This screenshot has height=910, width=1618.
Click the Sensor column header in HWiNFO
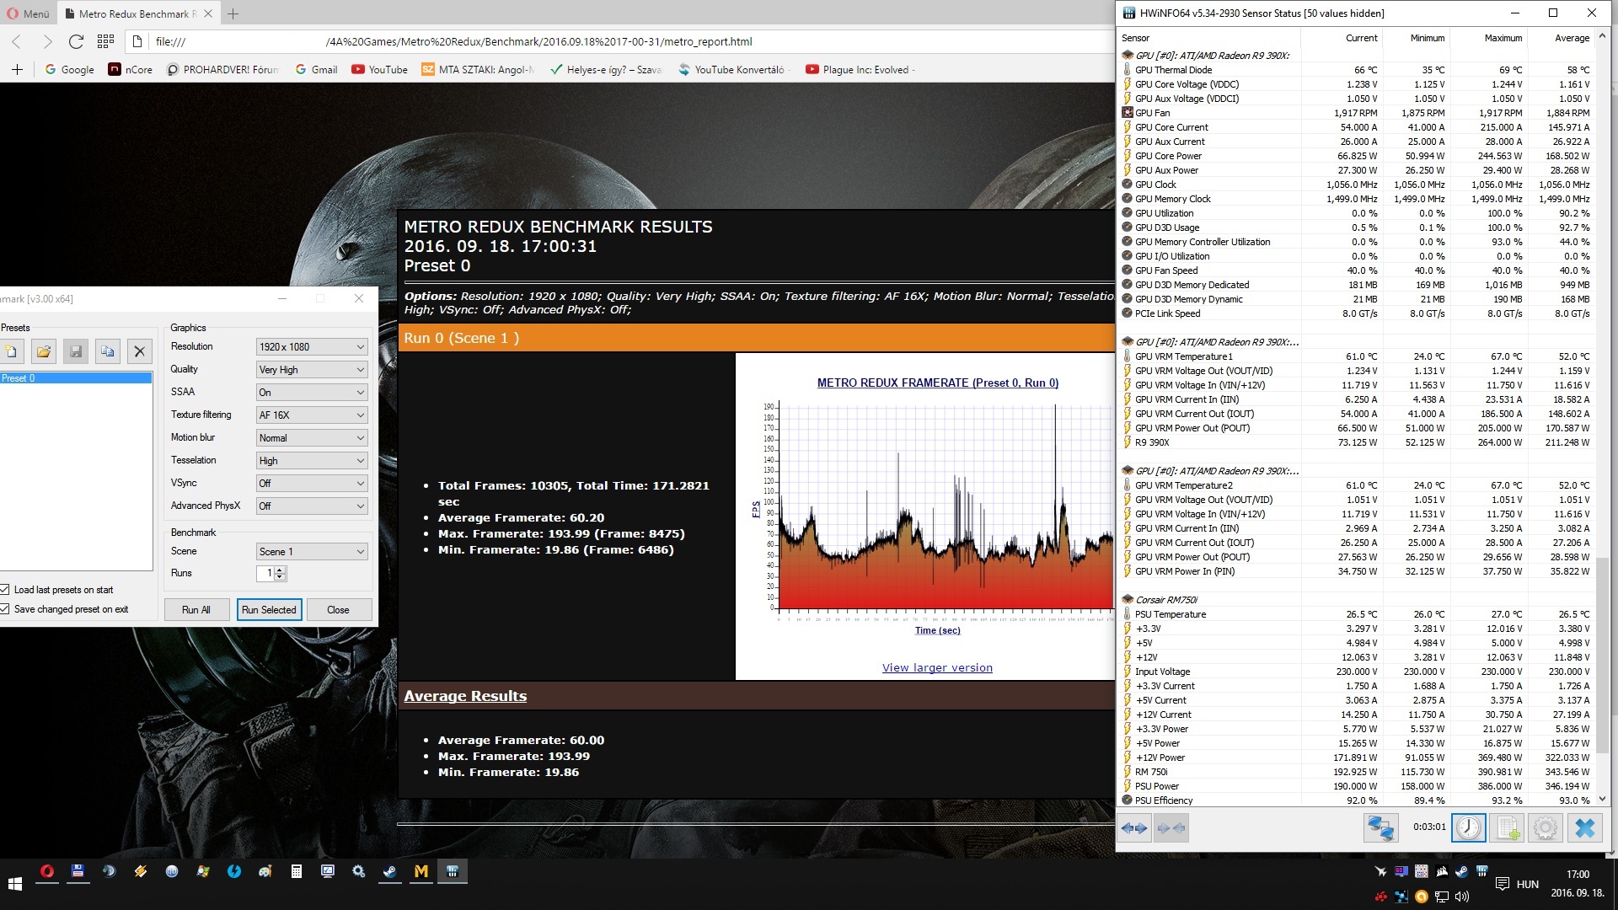pyautogui.click(x=1210, y=38)
